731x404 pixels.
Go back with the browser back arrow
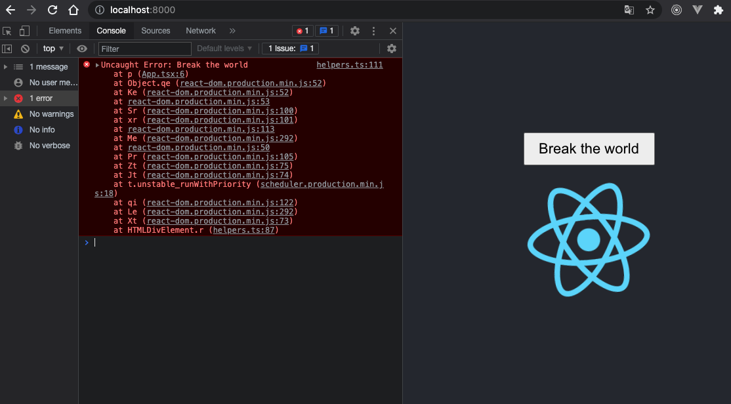point(10,10)
